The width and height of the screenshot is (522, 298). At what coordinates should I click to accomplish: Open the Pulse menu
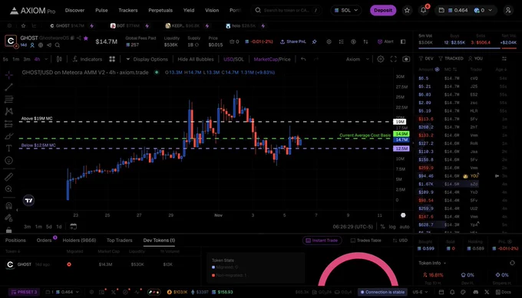[x=101, y=10]
